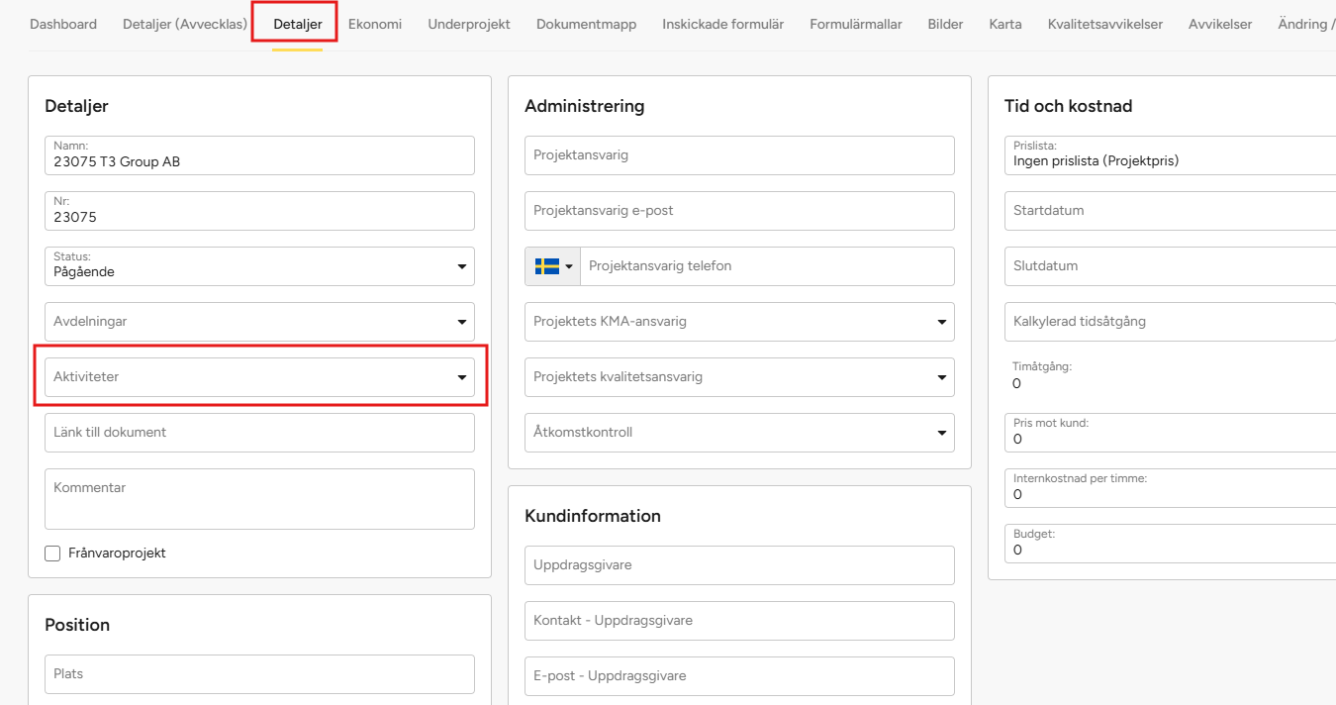Go to the Dokumentmapp tab
The height and width of the screenshot is (705, 1336).
coord(586,24)
